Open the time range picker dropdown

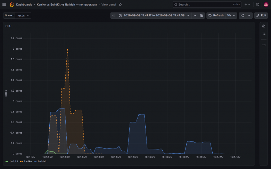pos(154,16)
